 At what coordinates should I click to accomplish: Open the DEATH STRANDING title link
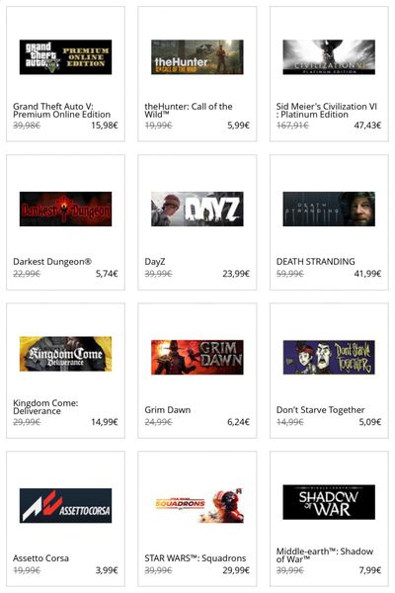[316, 261]
